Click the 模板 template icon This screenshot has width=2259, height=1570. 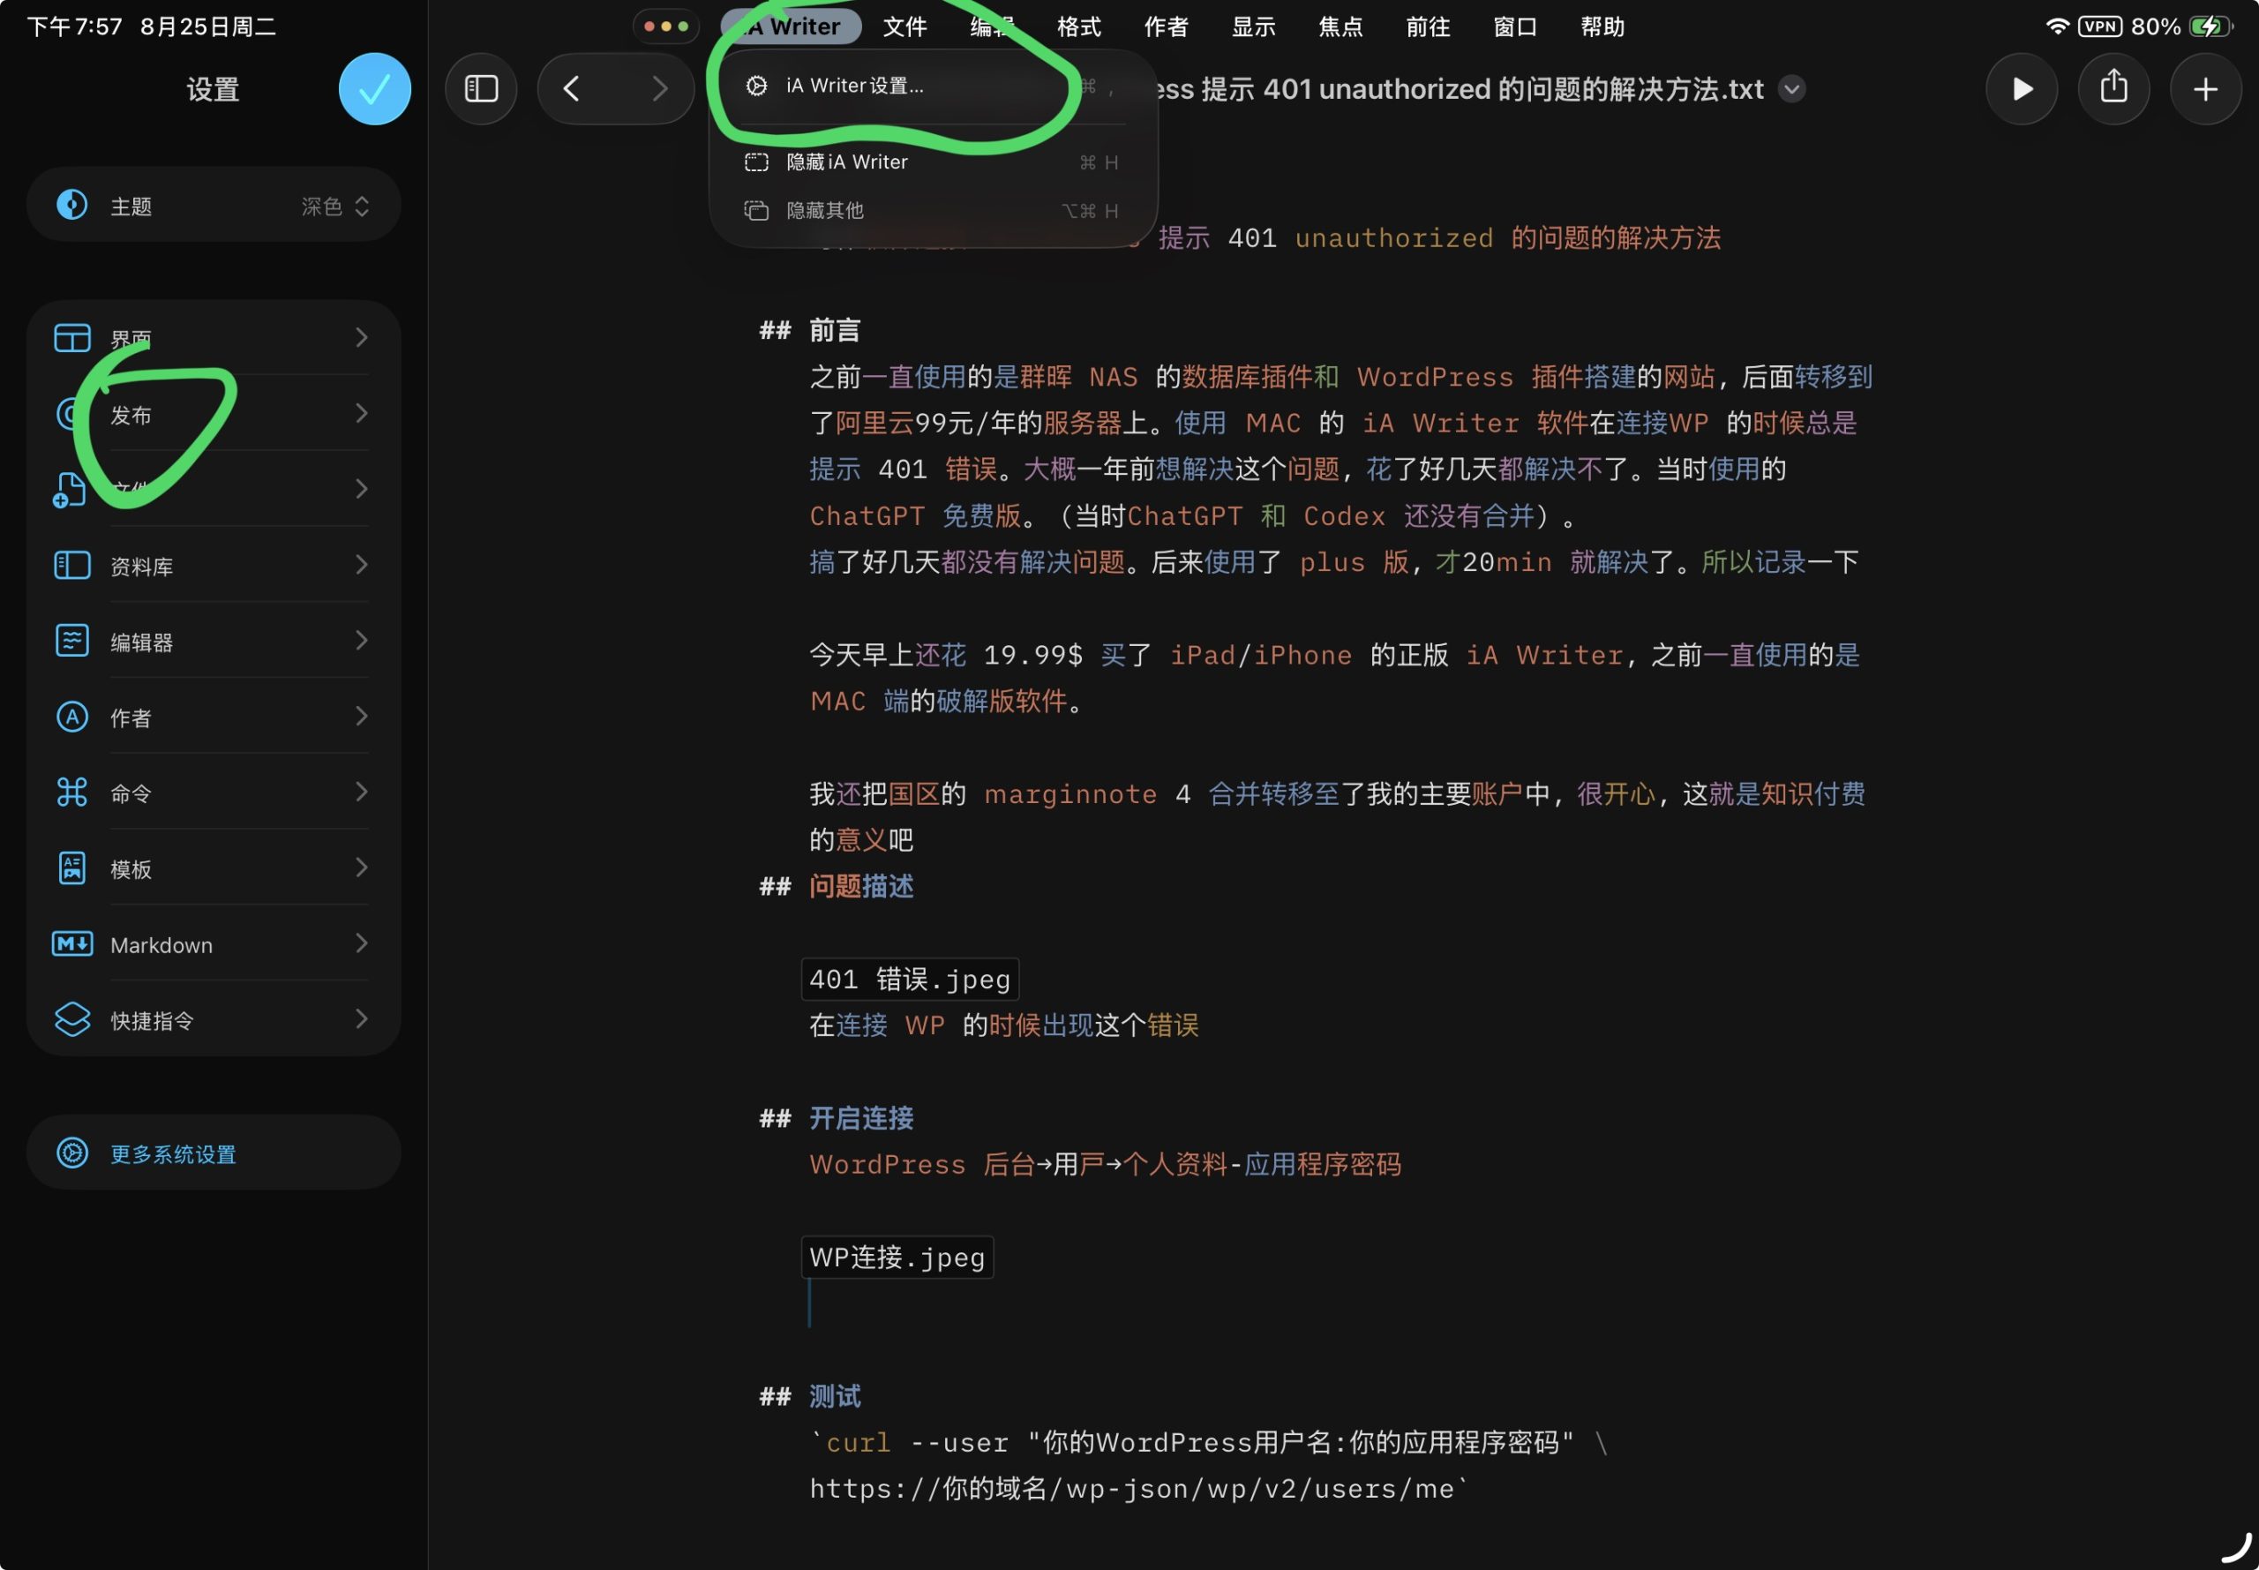tap(71, 868)
